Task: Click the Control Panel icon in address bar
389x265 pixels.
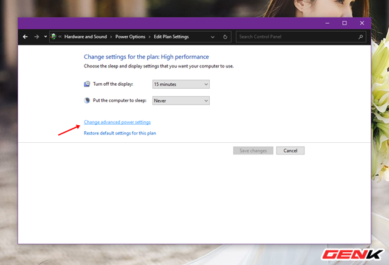Action: click(53, 36)
